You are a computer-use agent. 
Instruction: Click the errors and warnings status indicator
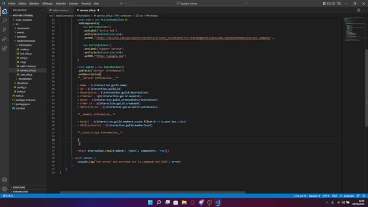[7, 195]
